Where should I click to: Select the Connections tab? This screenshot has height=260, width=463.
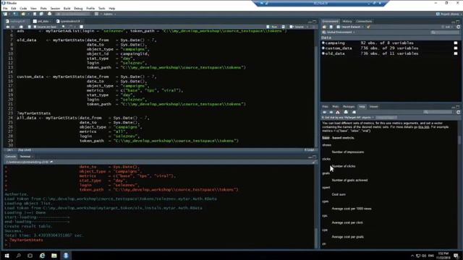click(364, 21)
